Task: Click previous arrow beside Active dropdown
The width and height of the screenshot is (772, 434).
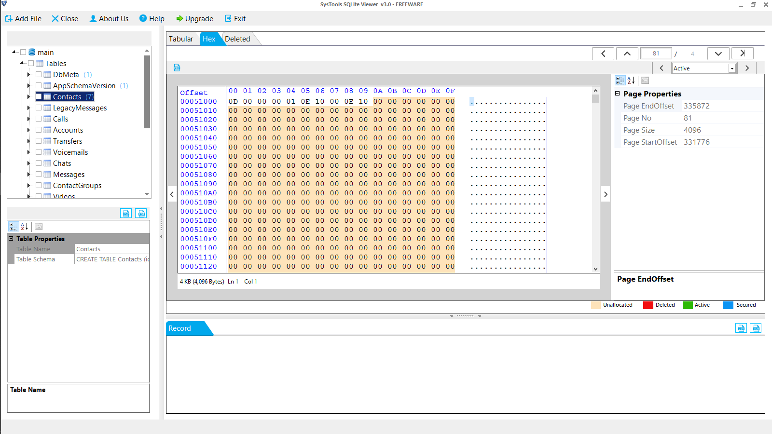Action: pyautogui.click(x=662, y=68)
